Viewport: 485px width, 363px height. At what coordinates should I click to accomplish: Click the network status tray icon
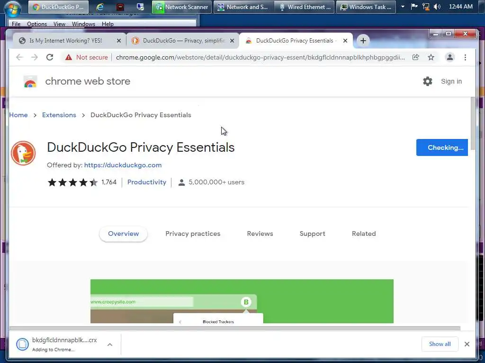pyautogui.click(x=426, y=7)
